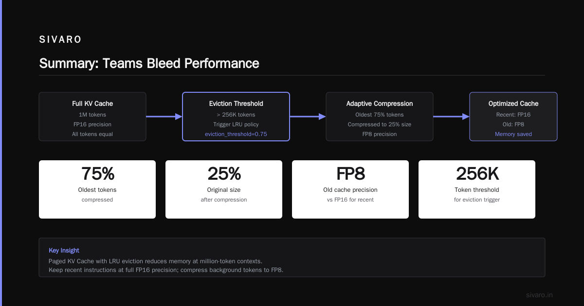Click the SIVARO logo text
The height and width of the screenshot is (306, 584).
[x=60, y=40]
